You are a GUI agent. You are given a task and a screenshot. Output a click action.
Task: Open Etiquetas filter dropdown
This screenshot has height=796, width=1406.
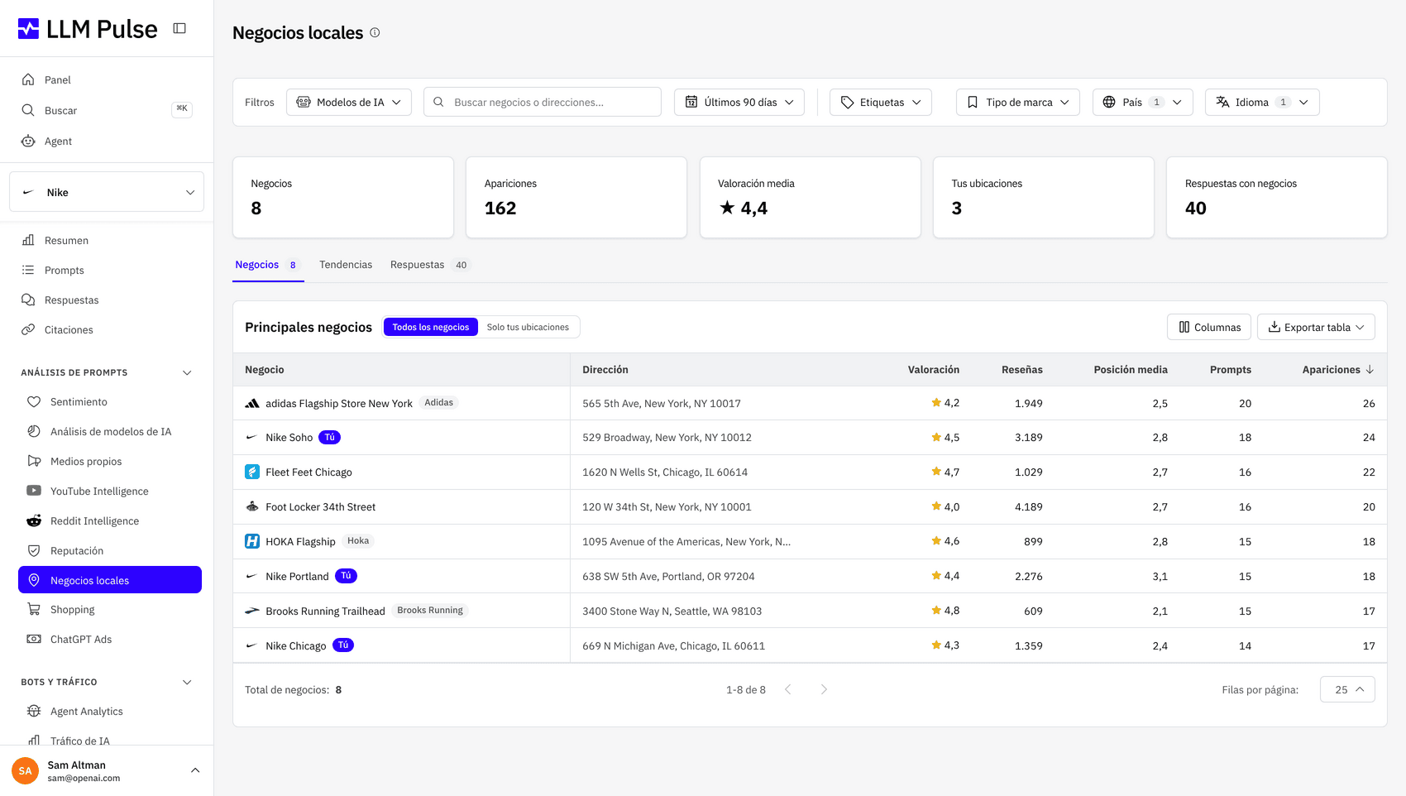(881, 102)
